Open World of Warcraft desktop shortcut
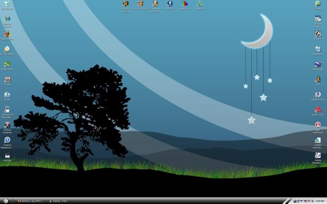 [125, 4]
